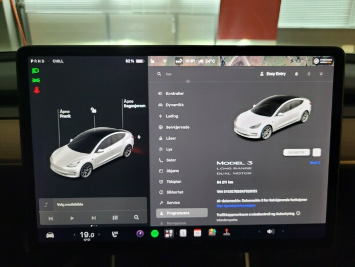Open Wi-Fi settings in settings header
The height and width of the screenshot is (267, 355).
click(x=321, y=74)
